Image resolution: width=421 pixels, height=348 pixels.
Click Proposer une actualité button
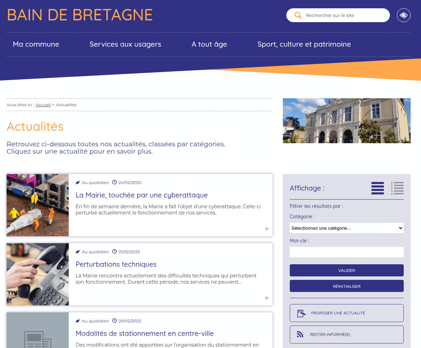click(x=347, y=313)
